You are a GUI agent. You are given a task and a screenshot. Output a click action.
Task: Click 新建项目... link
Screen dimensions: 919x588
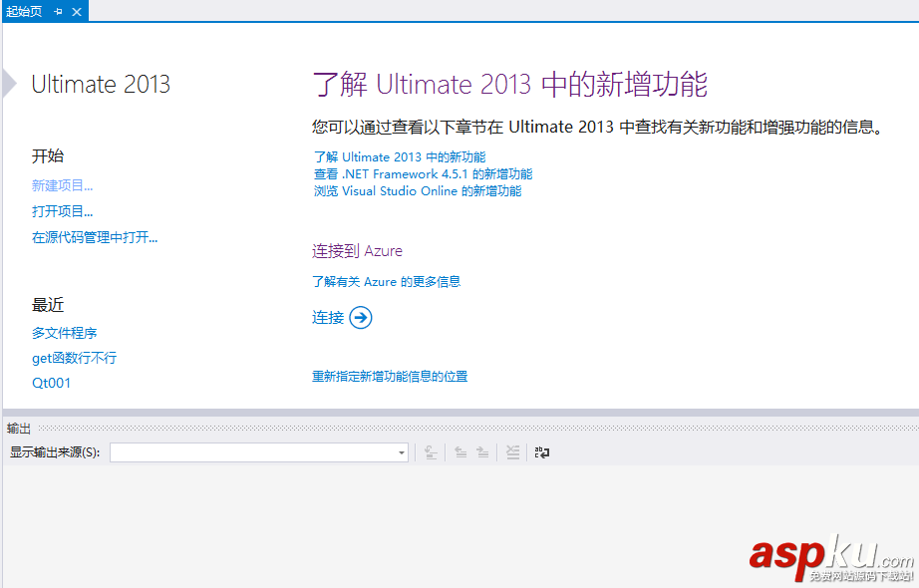(62, 185)
